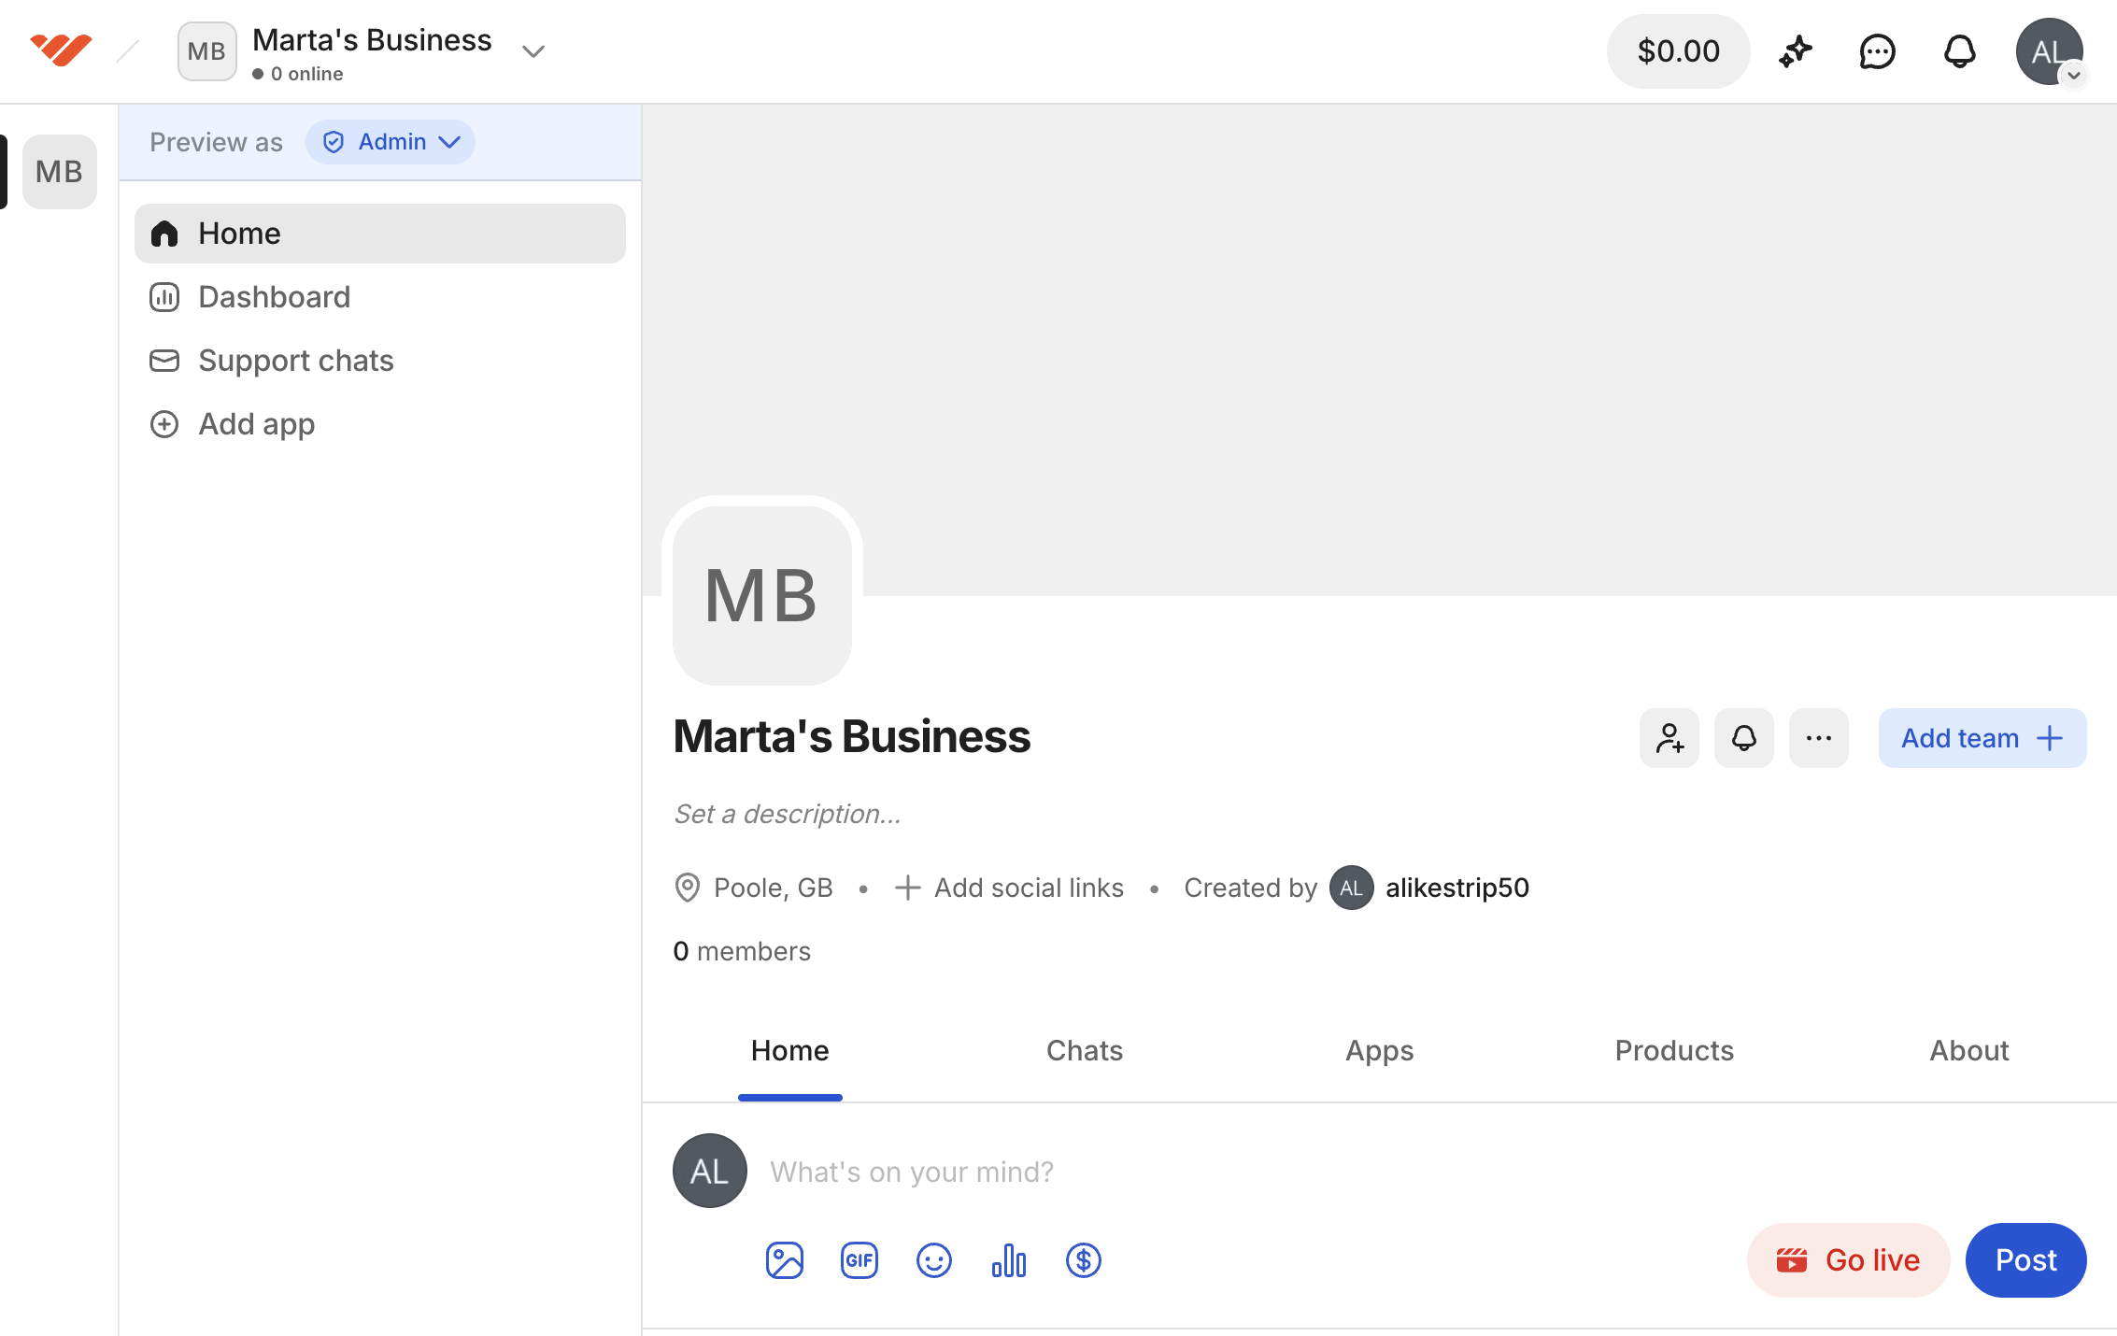Switch to the Apps tab
2117x1336 pixels.
point(1380,1051)
